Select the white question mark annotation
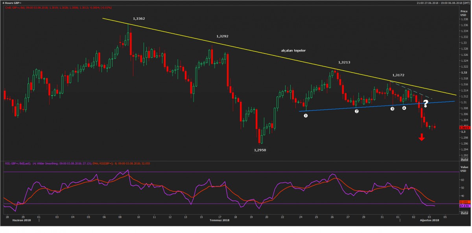472x233 pixels. click(426, 104)
